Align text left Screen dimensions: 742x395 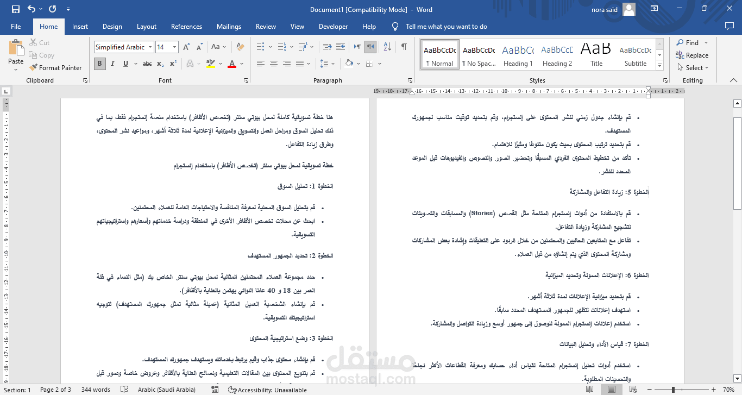pyautogui.click(x=261, y=64)
